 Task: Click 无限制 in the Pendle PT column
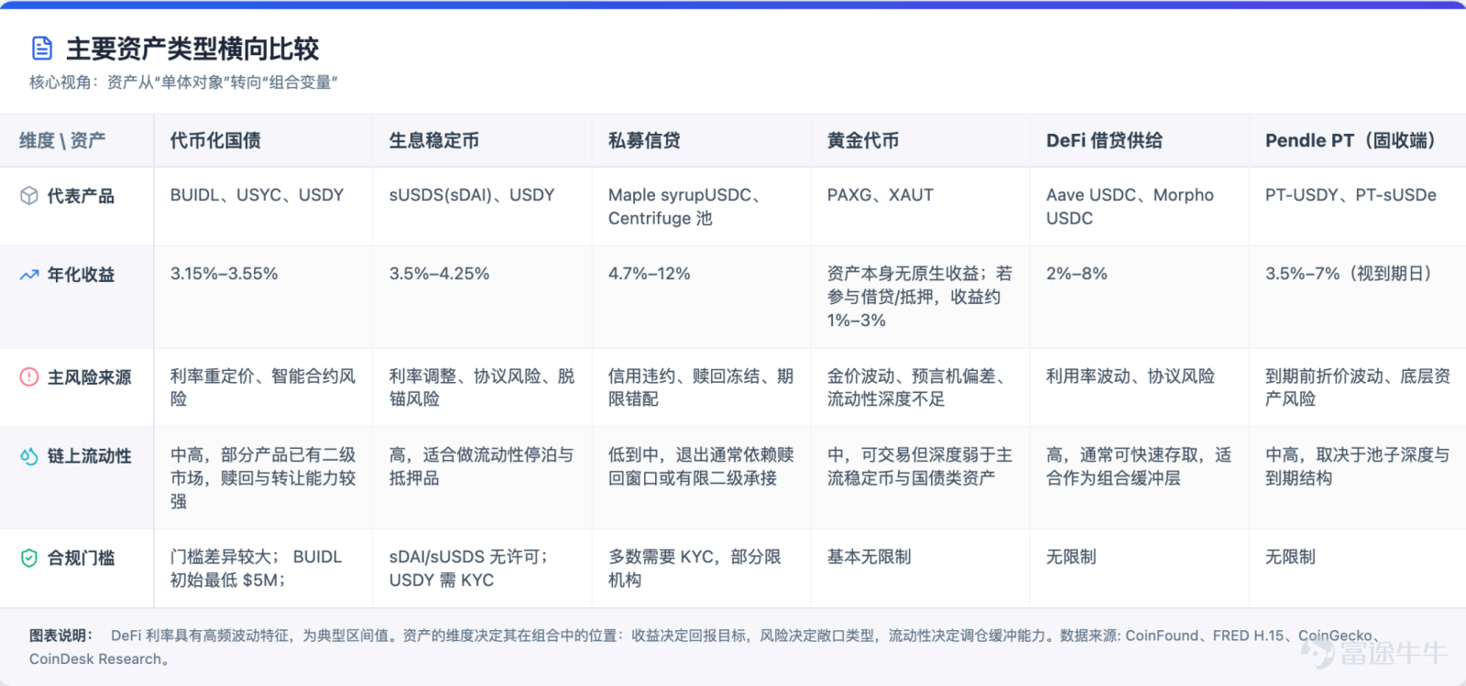pyautogui.click(x=1290, y=557)
